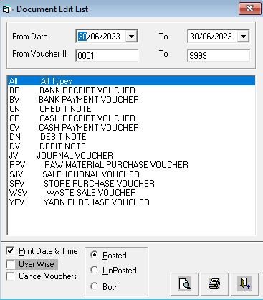The width and height of the screenshot is (263, 300).
Task: Select BR BANK RECEIPT VOUCHER row
Action: pos(131,90)
